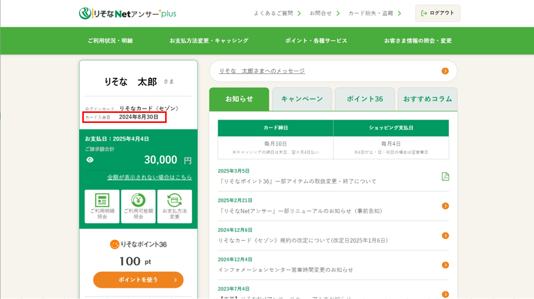The image size is (534, 299).
Task: Switch to ポイント36 tab
Action: (x=365, y=99)
